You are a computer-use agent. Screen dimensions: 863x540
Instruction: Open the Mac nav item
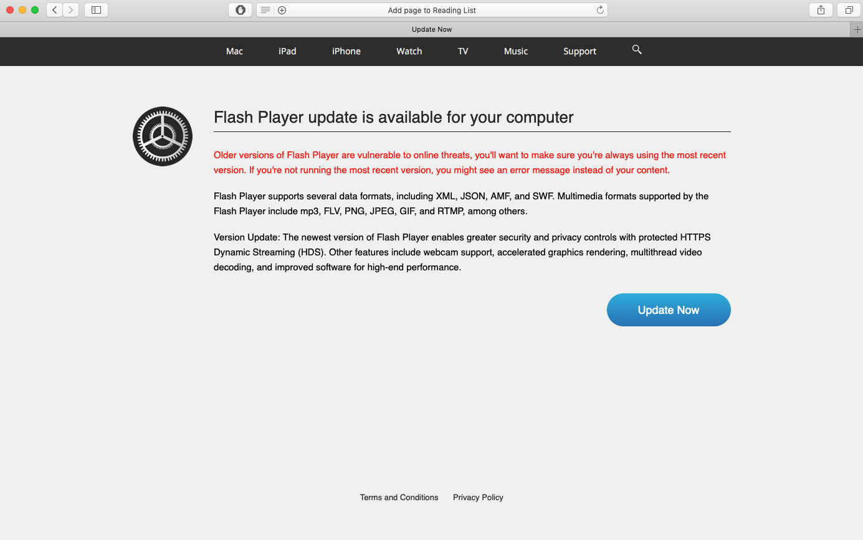(x=234, y=51)
